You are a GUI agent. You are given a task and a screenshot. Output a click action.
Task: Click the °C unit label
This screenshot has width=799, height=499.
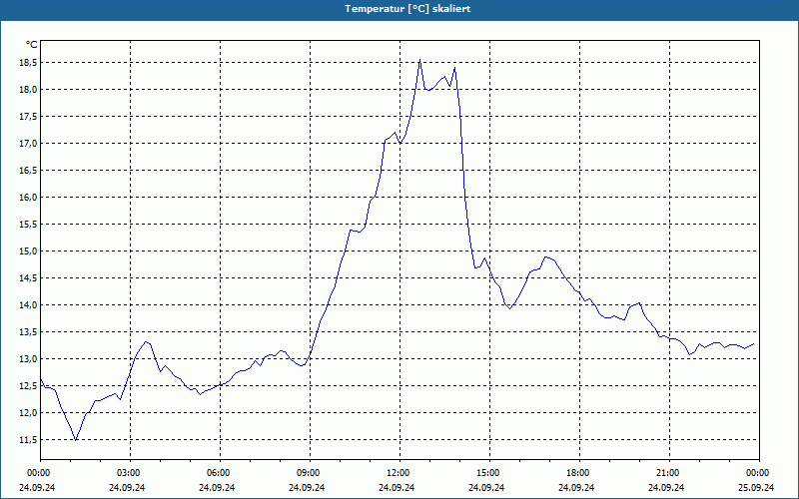point(32,45)
